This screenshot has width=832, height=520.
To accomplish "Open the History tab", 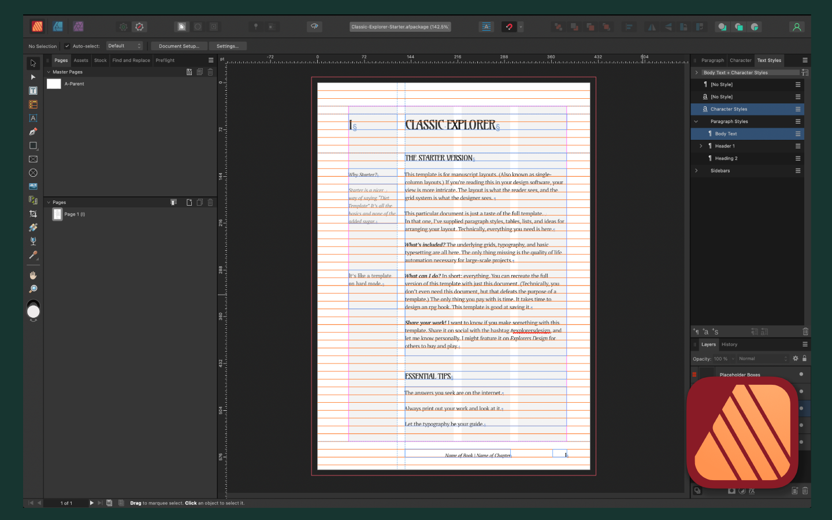I will coord(729,344).
